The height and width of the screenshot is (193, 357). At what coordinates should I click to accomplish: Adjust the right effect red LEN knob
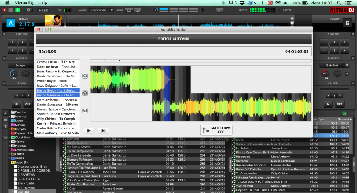click(325, 73)
